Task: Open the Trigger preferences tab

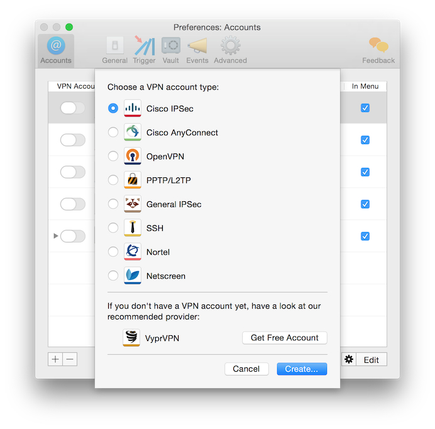Action: click(144, 50)
